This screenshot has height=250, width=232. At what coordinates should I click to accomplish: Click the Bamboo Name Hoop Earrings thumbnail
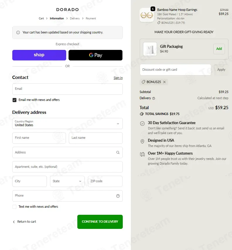tap(147, 15)
